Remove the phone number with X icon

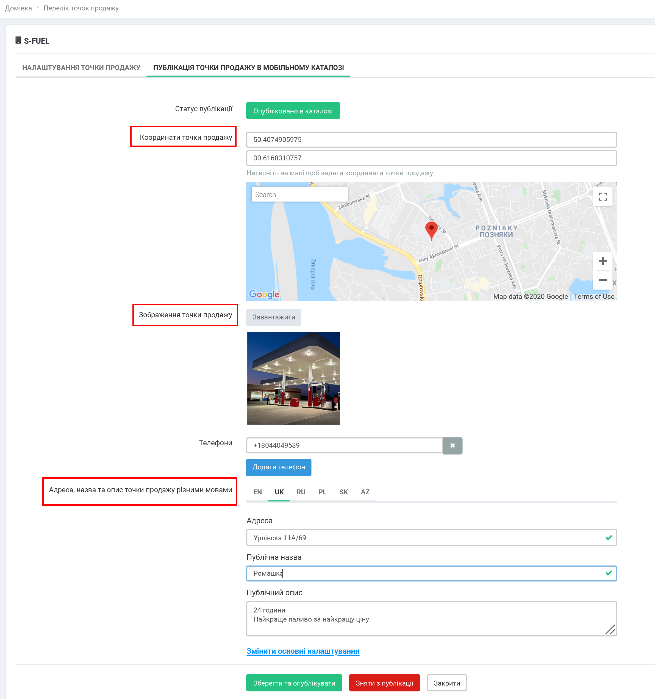click(453, 445)
